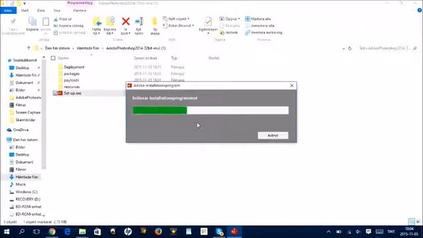Open the Flytta till dropdown

pos(96,31)
